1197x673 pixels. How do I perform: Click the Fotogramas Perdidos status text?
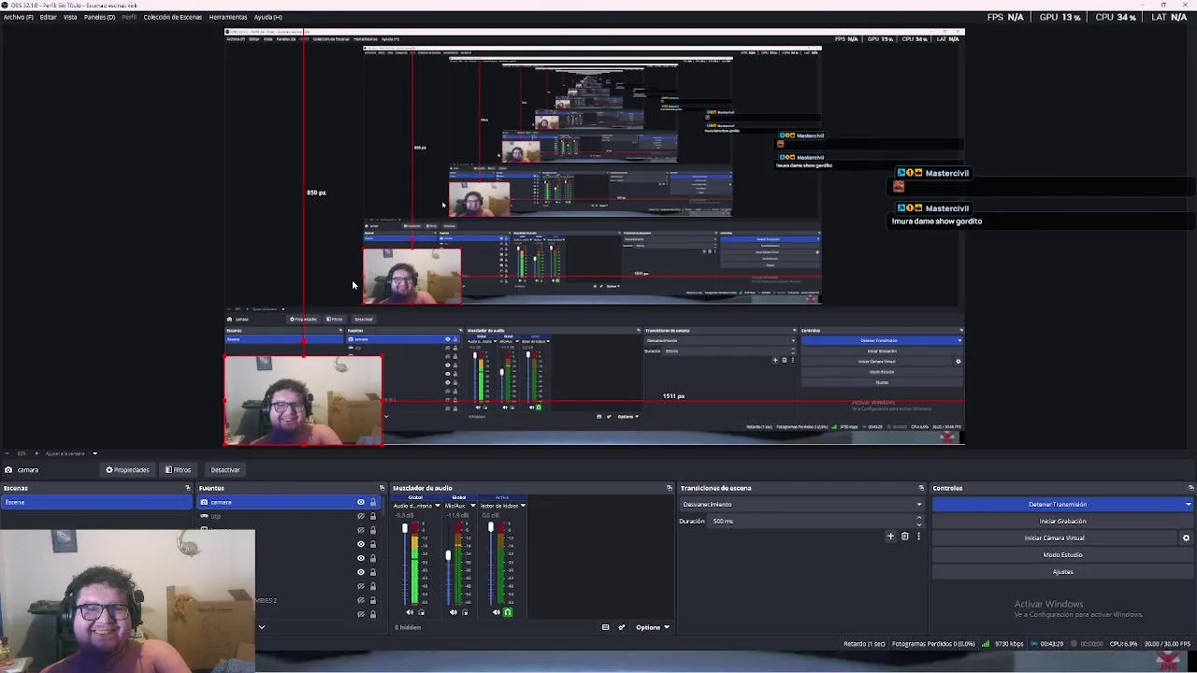(934, 644)
